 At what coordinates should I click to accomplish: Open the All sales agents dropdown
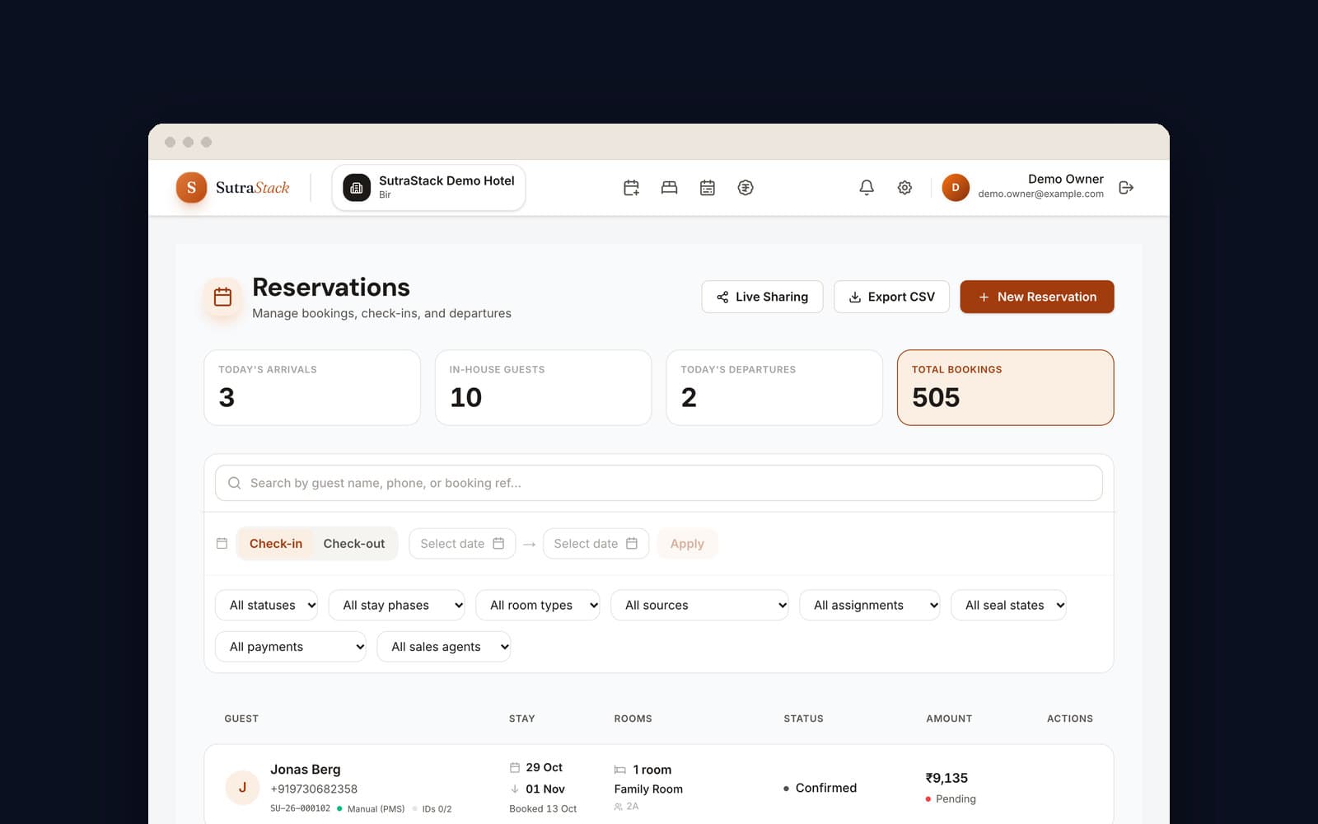(x=444, y=647)
